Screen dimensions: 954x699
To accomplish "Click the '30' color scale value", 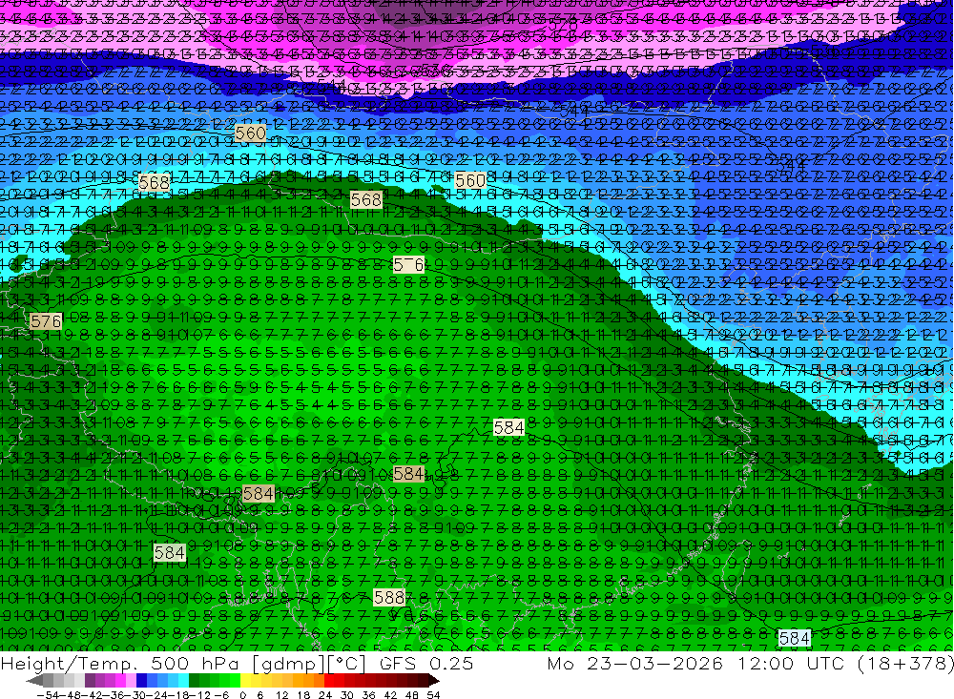I will coord(347,695).
